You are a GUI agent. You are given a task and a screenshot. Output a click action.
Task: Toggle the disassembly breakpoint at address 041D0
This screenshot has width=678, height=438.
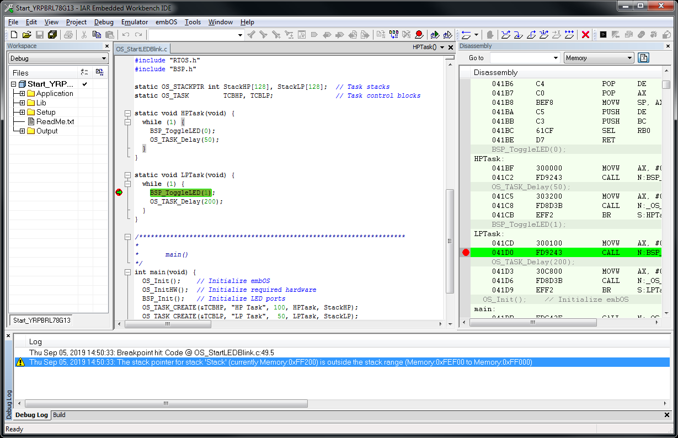466,253
